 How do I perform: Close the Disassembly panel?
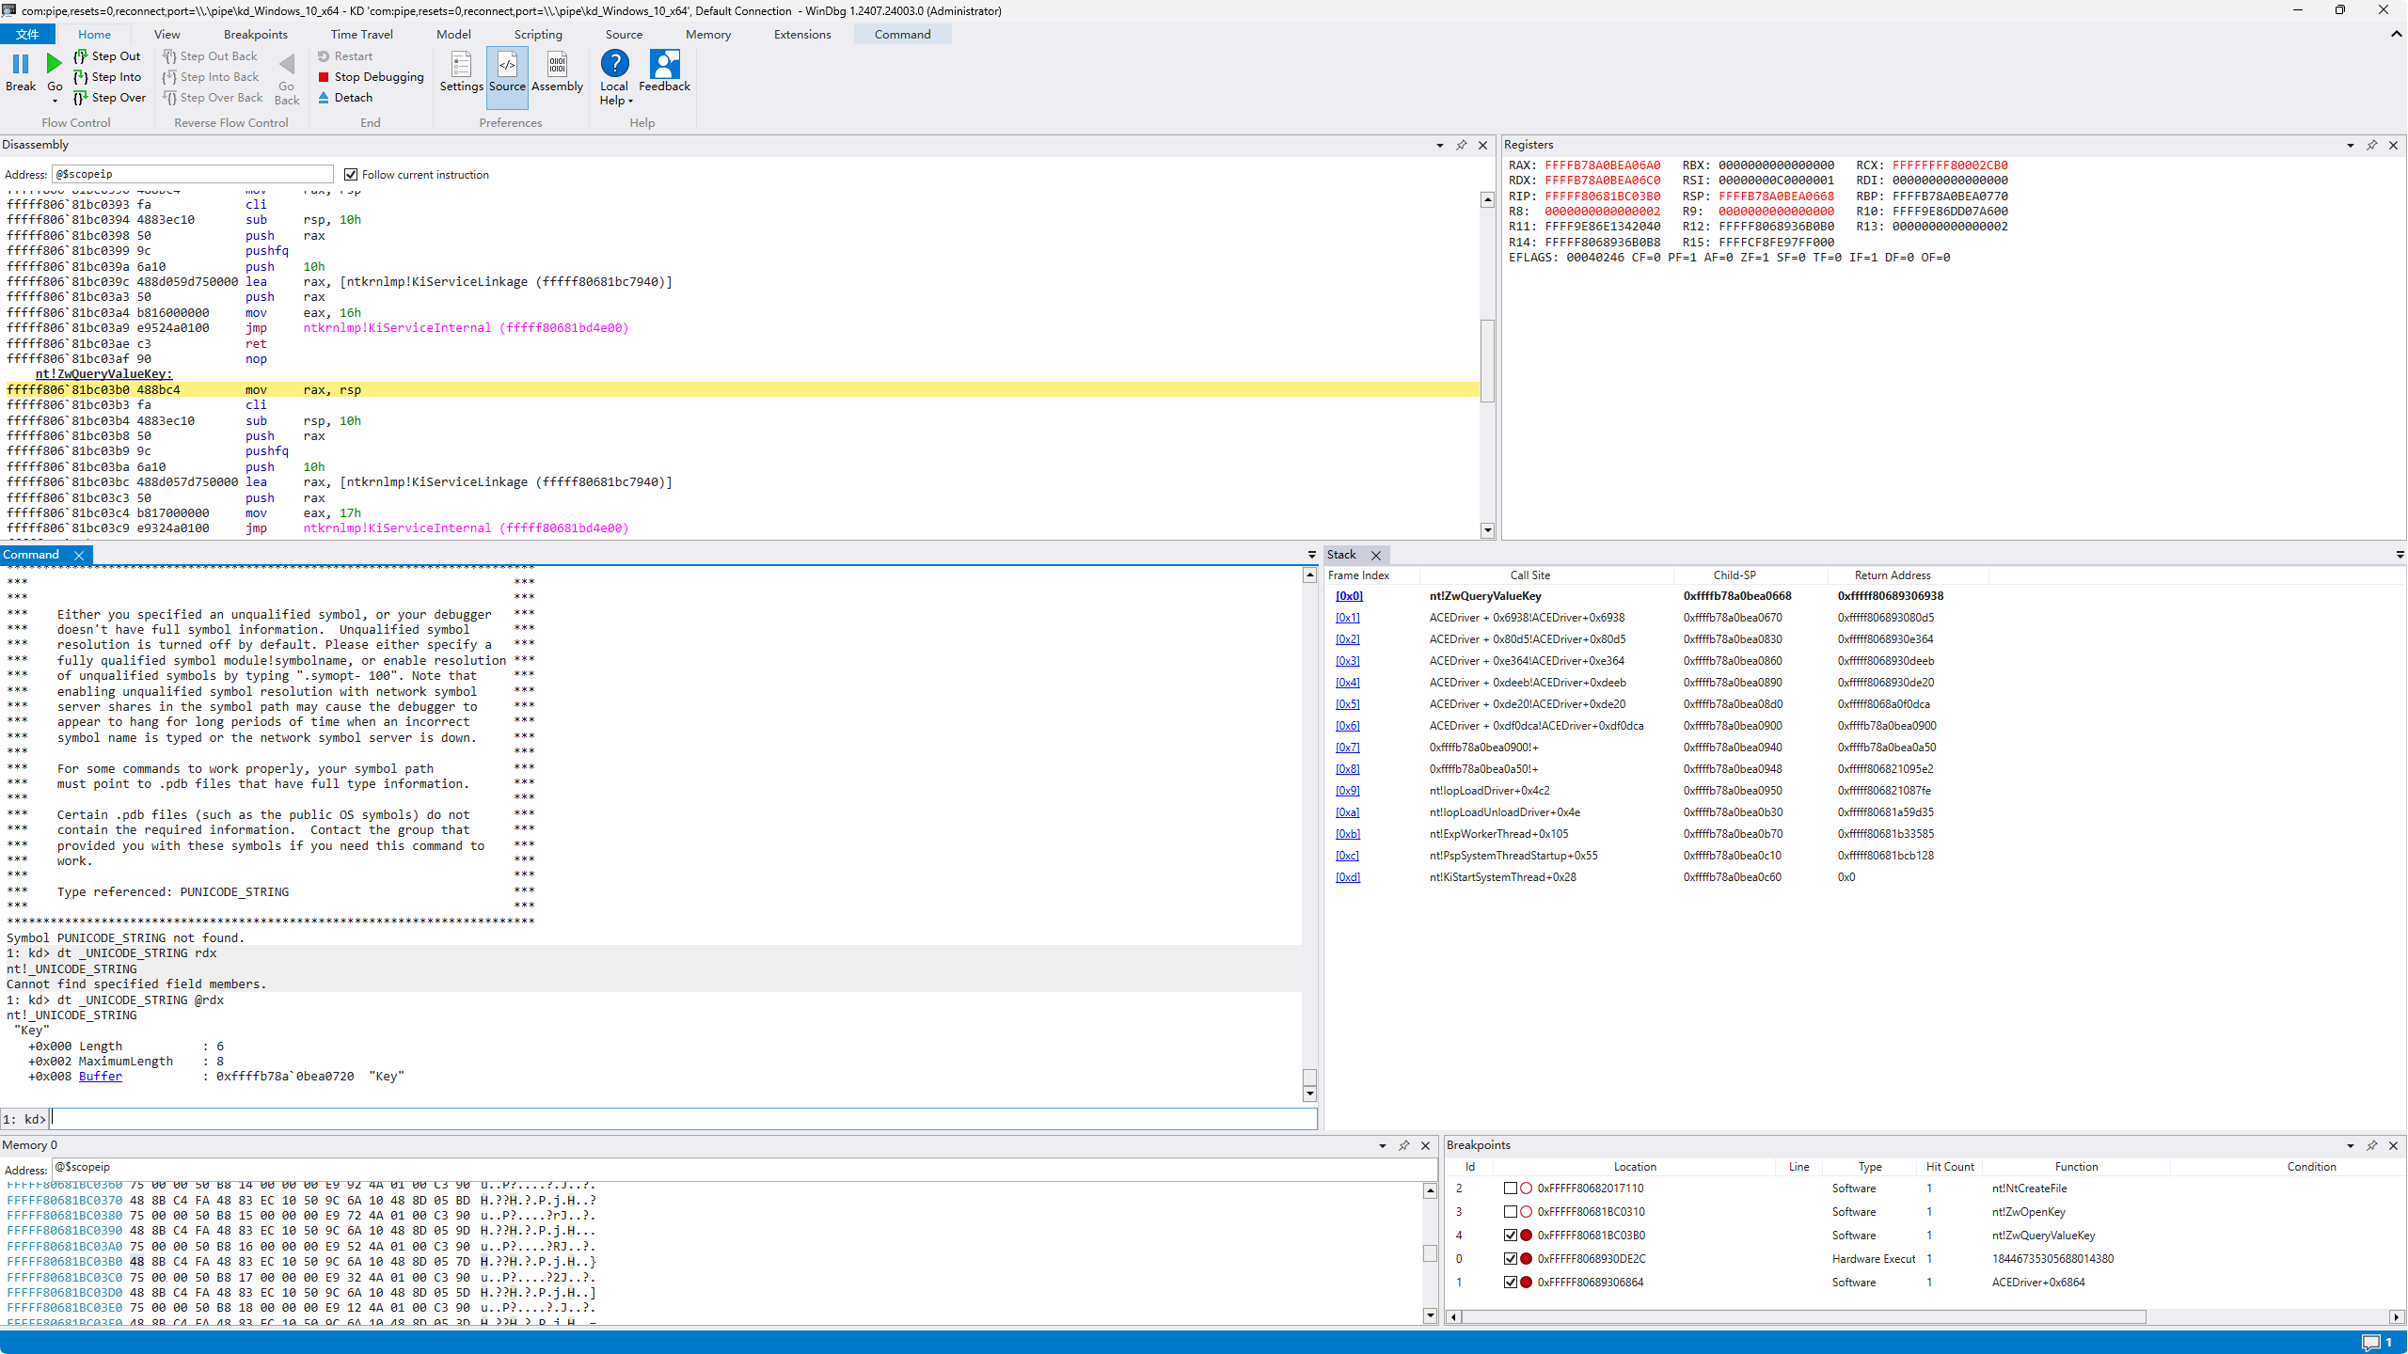click(x=1483, y=145)
